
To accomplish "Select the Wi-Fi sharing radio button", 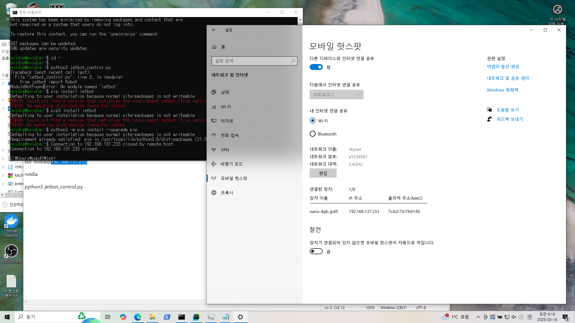I will (x=313, y=121).
